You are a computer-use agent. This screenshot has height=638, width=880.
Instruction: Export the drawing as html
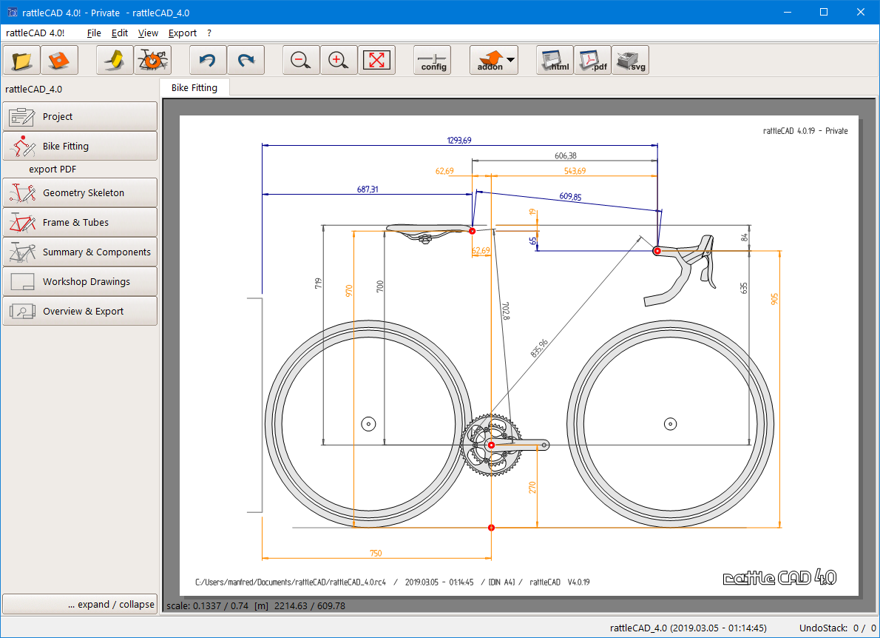pos(555,60)
